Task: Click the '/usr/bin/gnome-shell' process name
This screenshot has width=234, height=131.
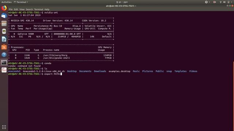Action: click(56, 58)
